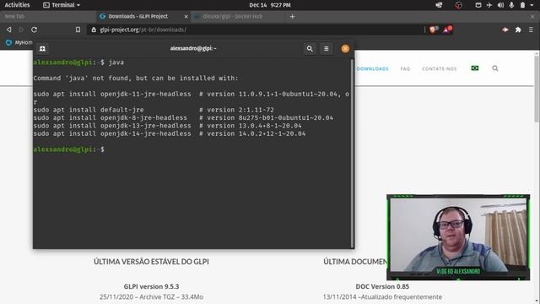The height and width of the screenshot is (304, 540).
Task: Open the browser extensions puzzle icon
Action: 518,30
